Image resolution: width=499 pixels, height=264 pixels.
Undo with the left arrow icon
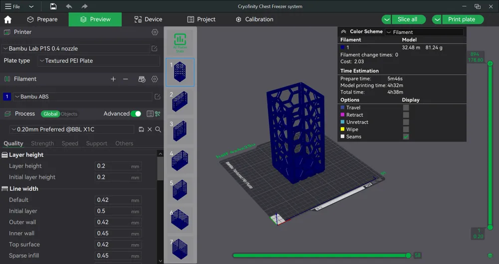(69, 6)
